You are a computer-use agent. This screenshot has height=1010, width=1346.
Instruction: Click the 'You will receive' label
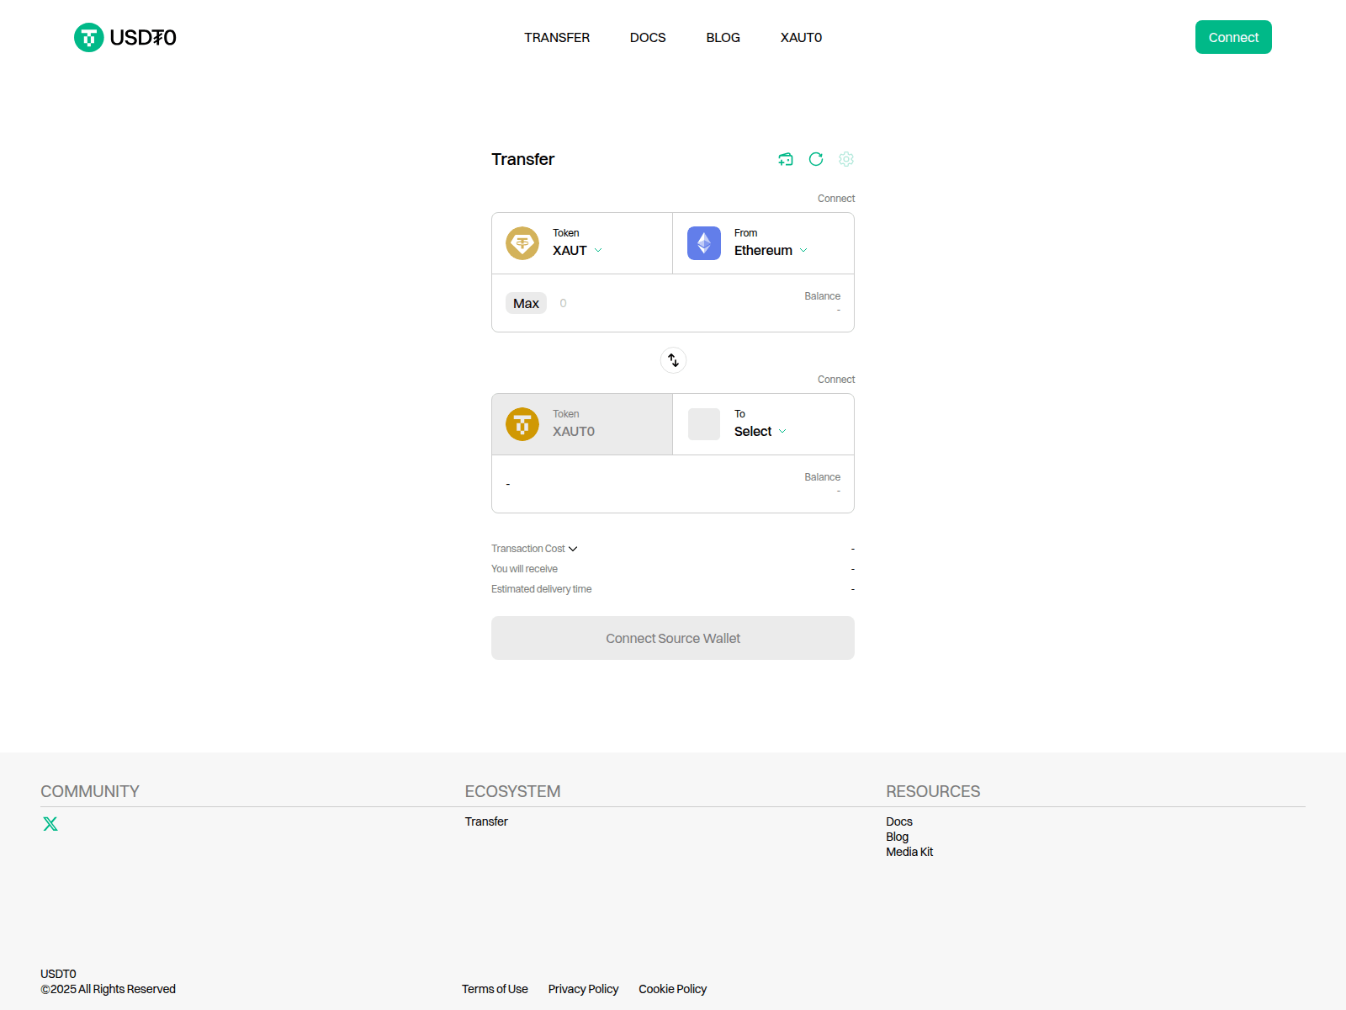[524, 569]
